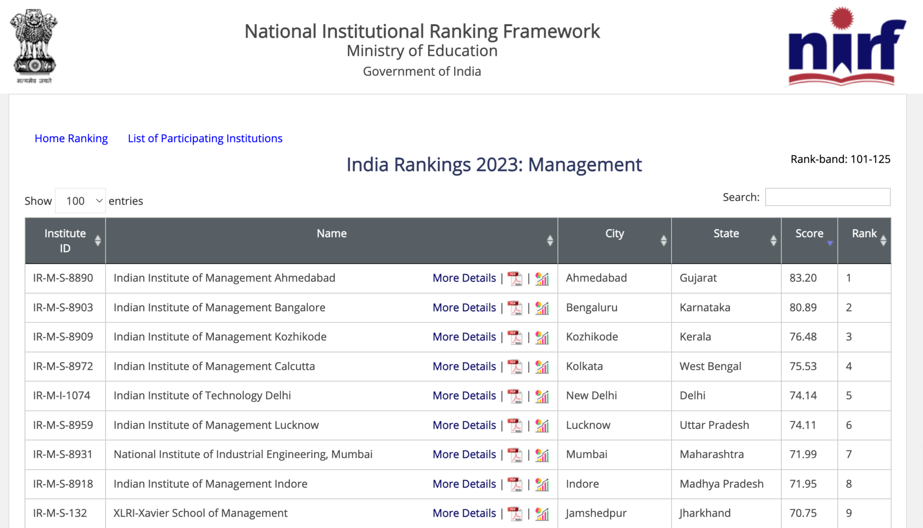Open PDF icon for IIT Delhi row
Screen dimensions: 923x528
515,396
